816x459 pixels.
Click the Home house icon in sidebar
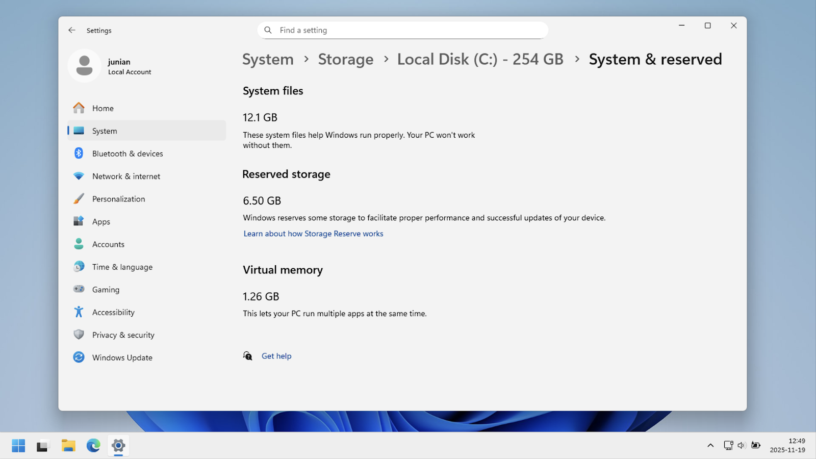[79, 108]
